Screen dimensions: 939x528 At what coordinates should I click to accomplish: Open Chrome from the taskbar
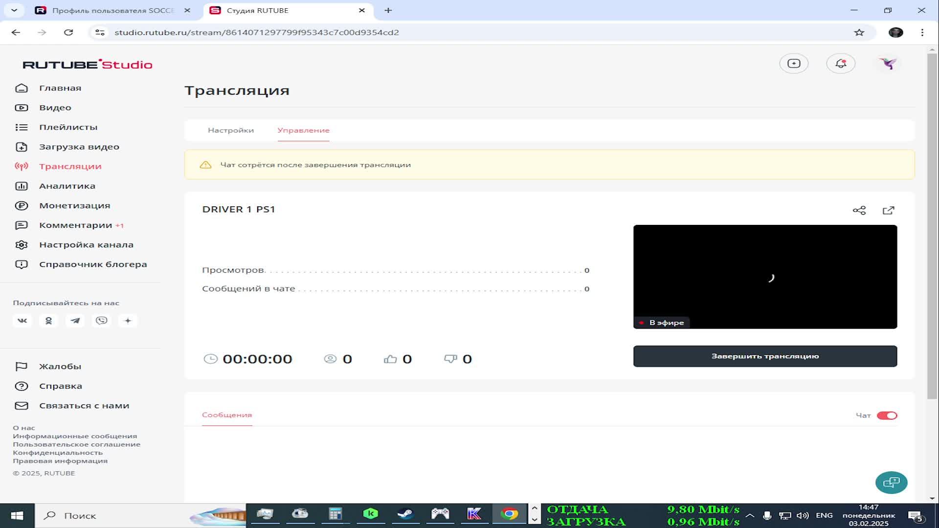click(509, 514)
